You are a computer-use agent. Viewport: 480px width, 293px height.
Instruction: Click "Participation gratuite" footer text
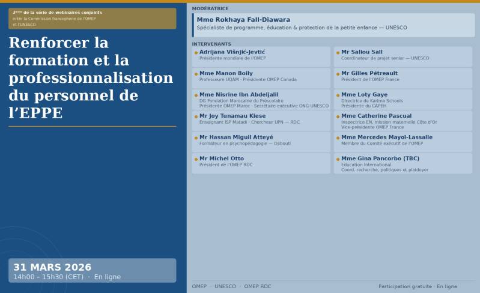coord(405,286)
